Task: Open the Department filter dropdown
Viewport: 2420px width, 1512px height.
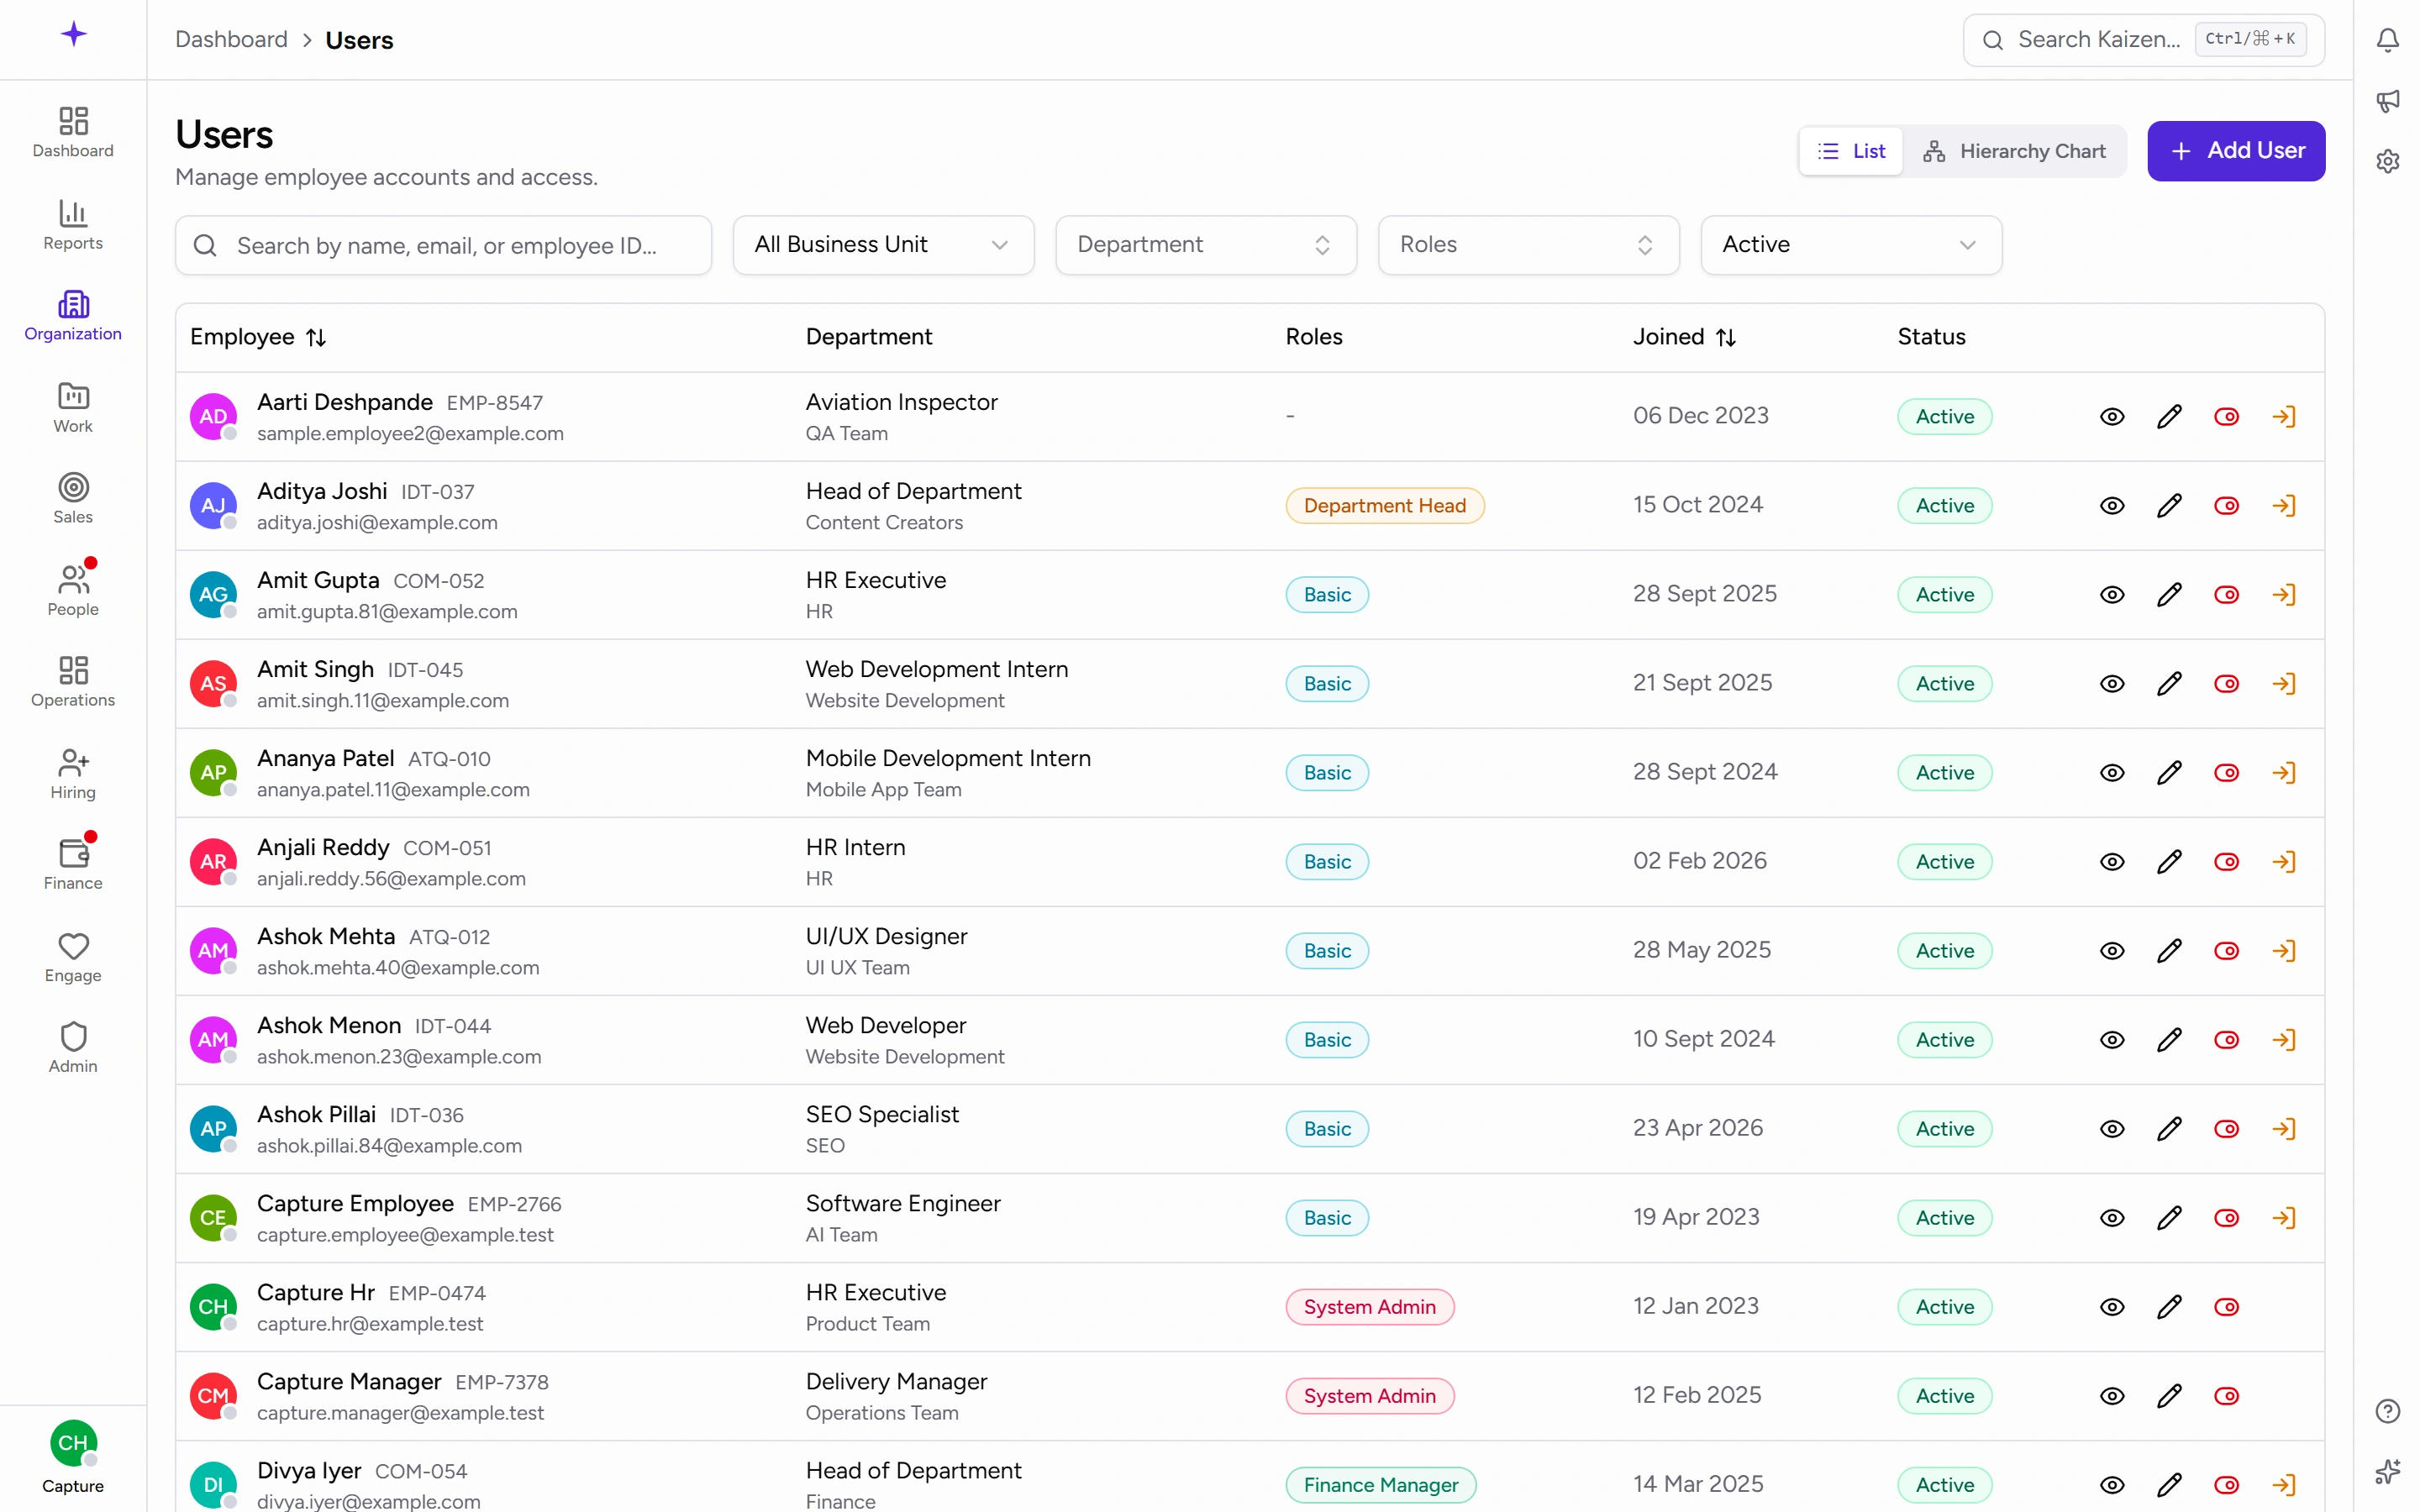Action: (x=1206, y=245)
